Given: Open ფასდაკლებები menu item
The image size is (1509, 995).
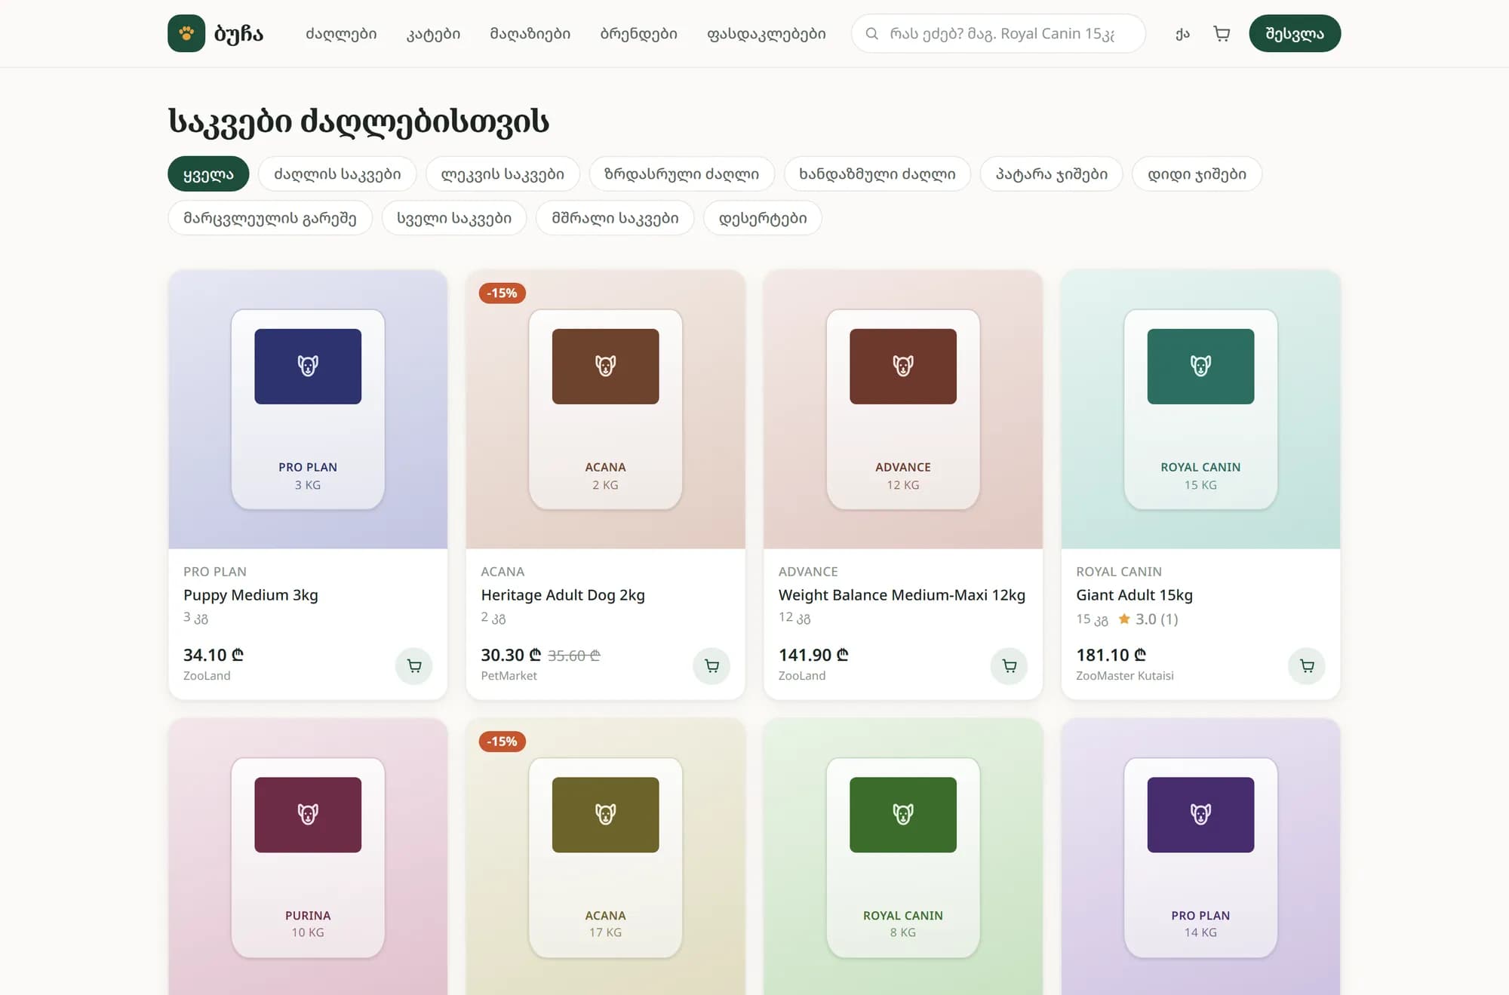Looking at the screenshot, I should pos(767,34).
